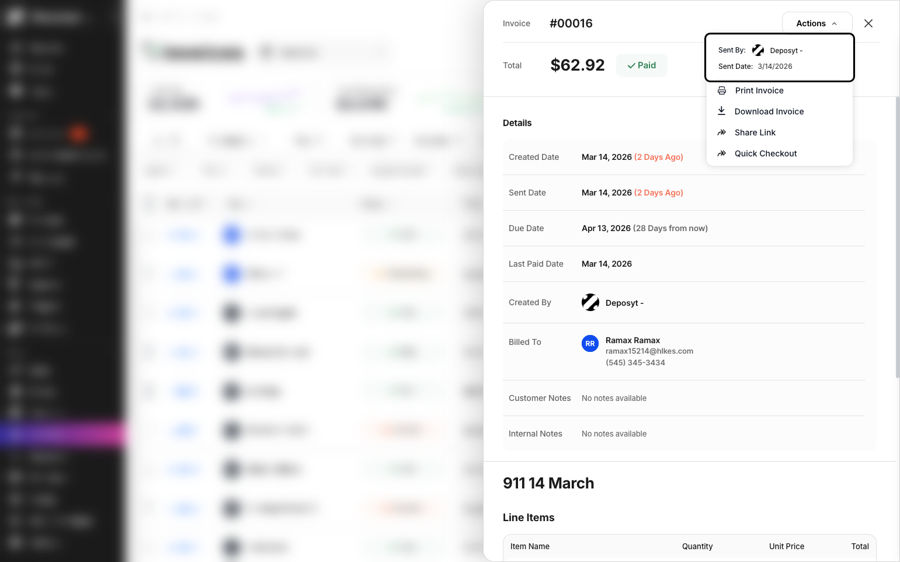This screenshot has height=562, width=900.
Task: Click the 911 14 March heading
Action: 548,483
